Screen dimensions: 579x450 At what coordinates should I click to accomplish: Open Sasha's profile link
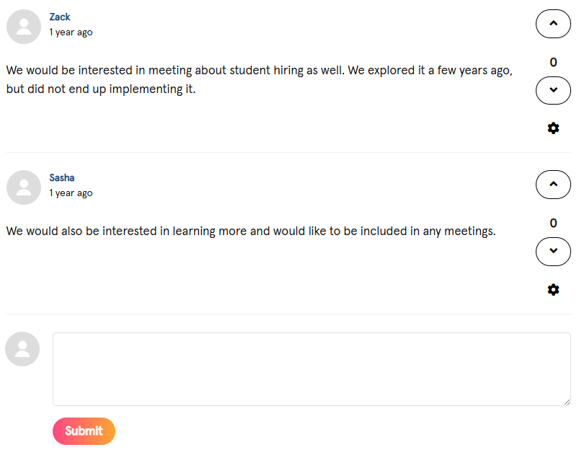pos(62,177)
